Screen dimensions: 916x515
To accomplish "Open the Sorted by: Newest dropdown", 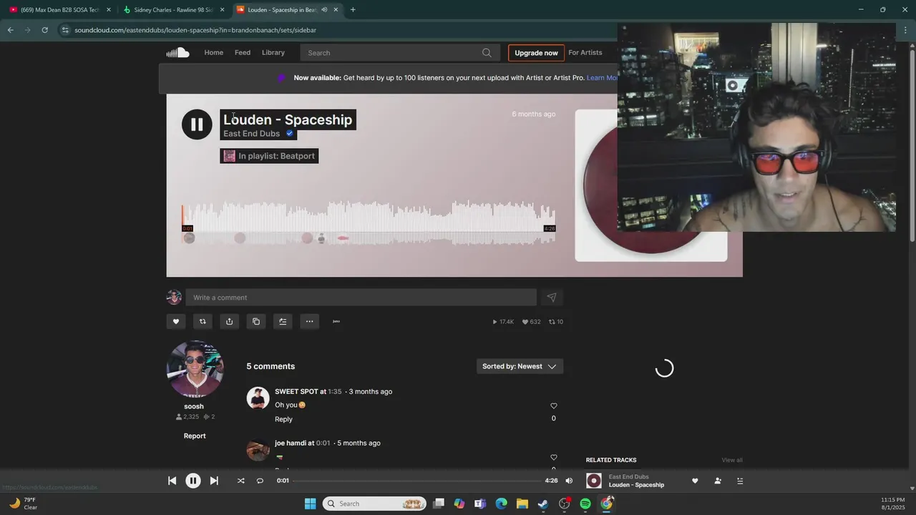I will click(520, 366).
